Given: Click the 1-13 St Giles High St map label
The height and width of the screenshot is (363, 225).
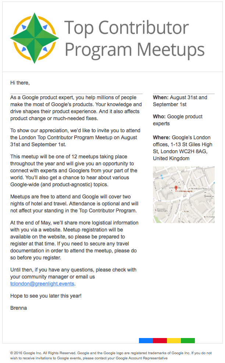Looking at the screenshot, I should [185, 191].
